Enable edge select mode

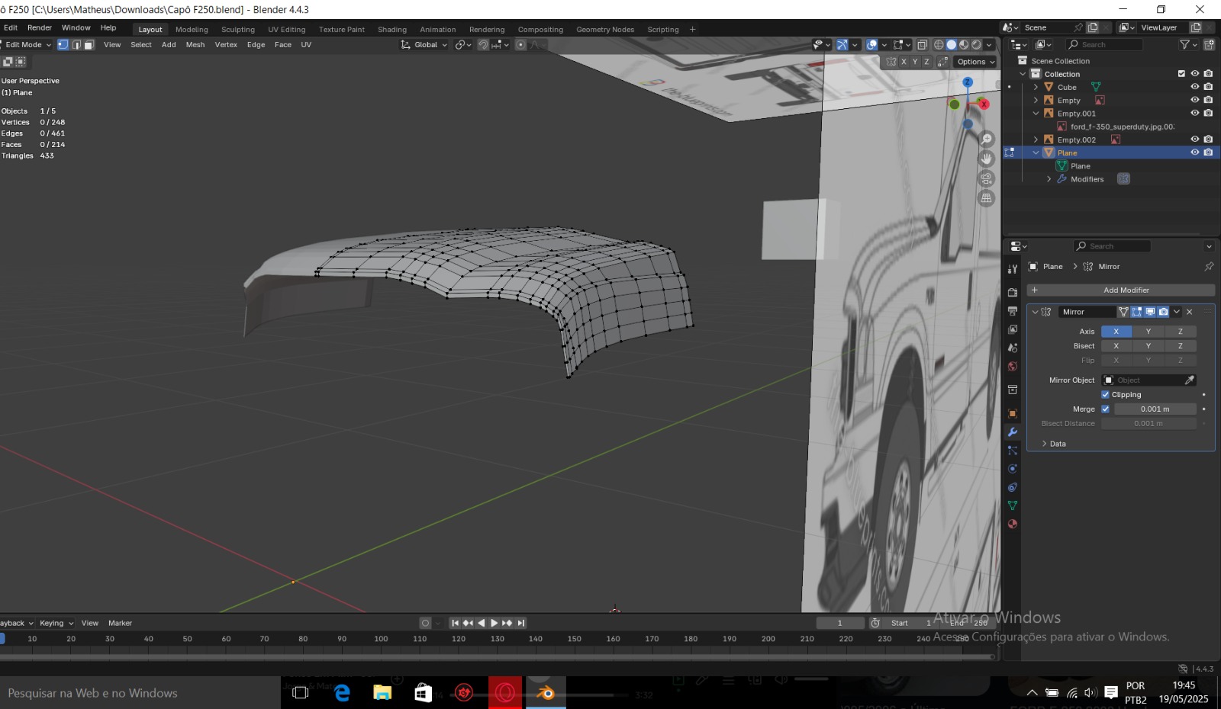pyautogui.click(x=76, y=45)
